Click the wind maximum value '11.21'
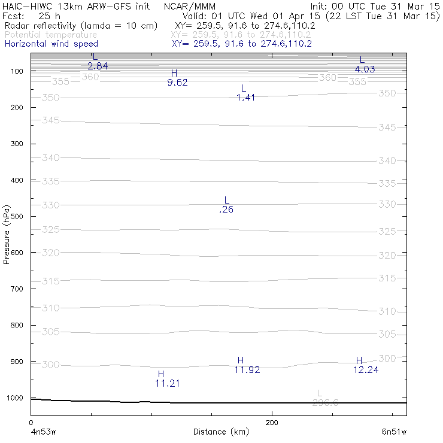The width and height of the screenshot is (443, 443). point(167,383)
